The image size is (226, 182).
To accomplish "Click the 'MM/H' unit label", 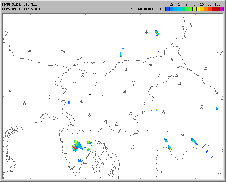I will (159, 4).
